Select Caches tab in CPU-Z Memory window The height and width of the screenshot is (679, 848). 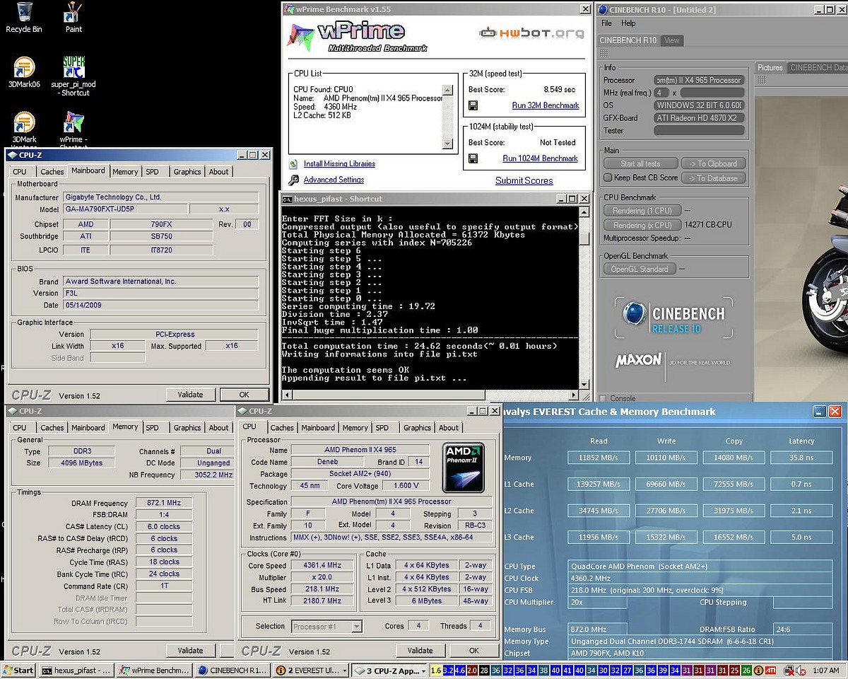point(52,428)
